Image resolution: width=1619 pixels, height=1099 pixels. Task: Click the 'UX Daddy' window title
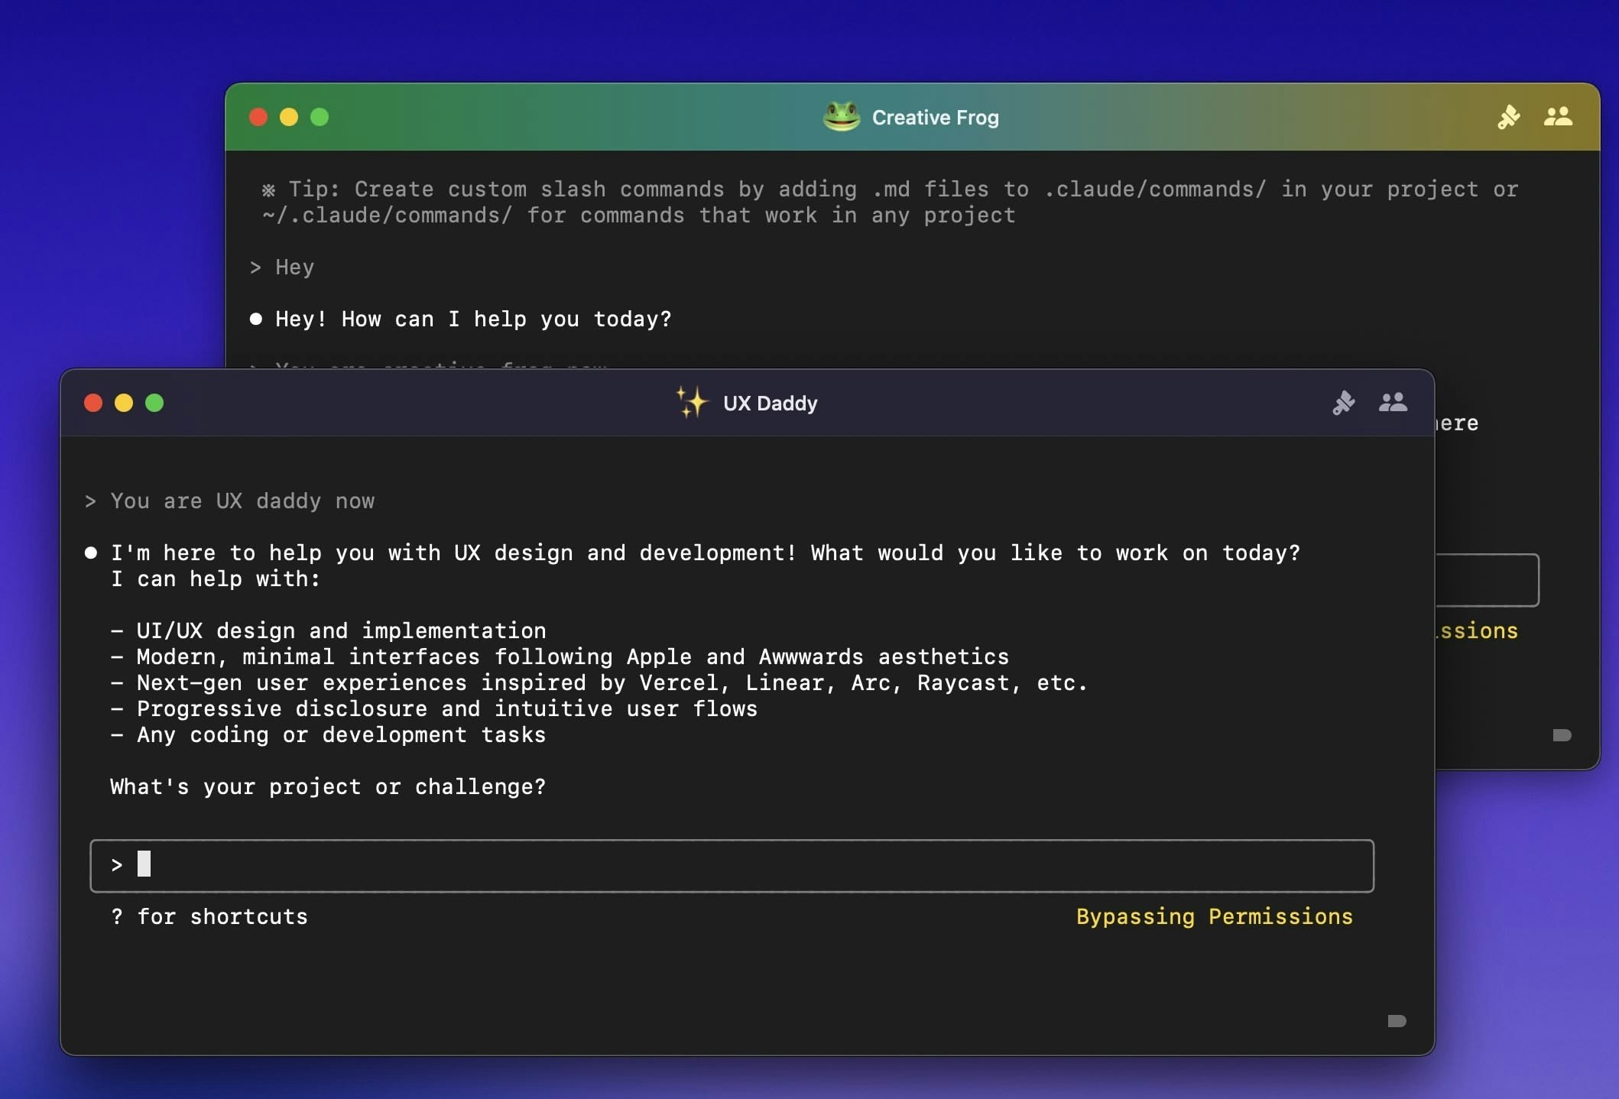[x=770, y=403]
